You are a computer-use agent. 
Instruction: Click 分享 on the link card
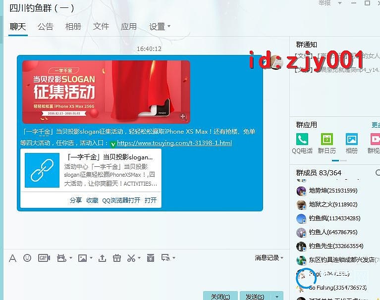(x=76, y=200)
